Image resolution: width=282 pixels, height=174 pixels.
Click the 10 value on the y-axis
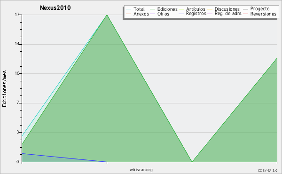(x=17, y=73)
